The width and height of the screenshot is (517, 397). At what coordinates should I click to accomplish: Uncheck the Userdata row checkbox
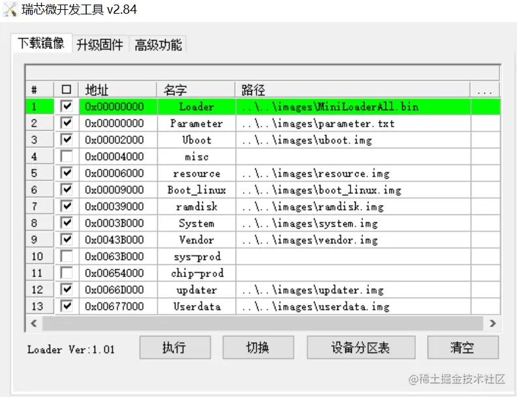pos(67,306)
